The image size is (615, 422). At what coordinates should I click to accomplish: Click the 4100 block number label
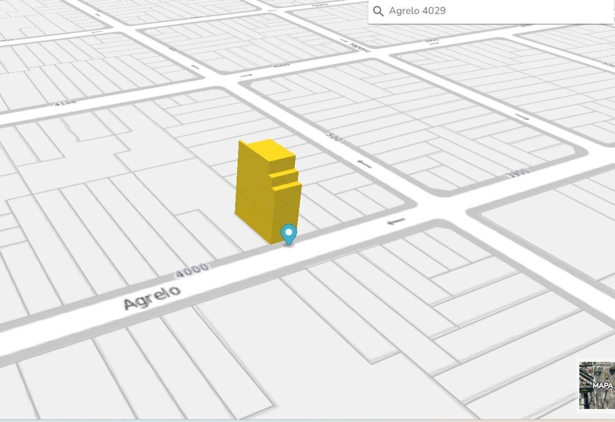tap(65, 103)
